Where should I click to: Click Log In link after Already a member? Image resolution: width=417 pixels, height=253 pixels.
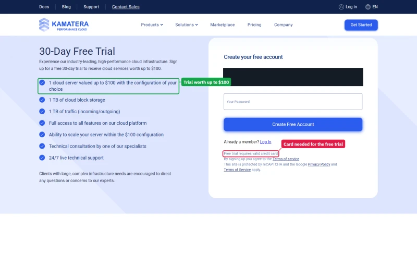pyautogui.click(x=265, y=142)
